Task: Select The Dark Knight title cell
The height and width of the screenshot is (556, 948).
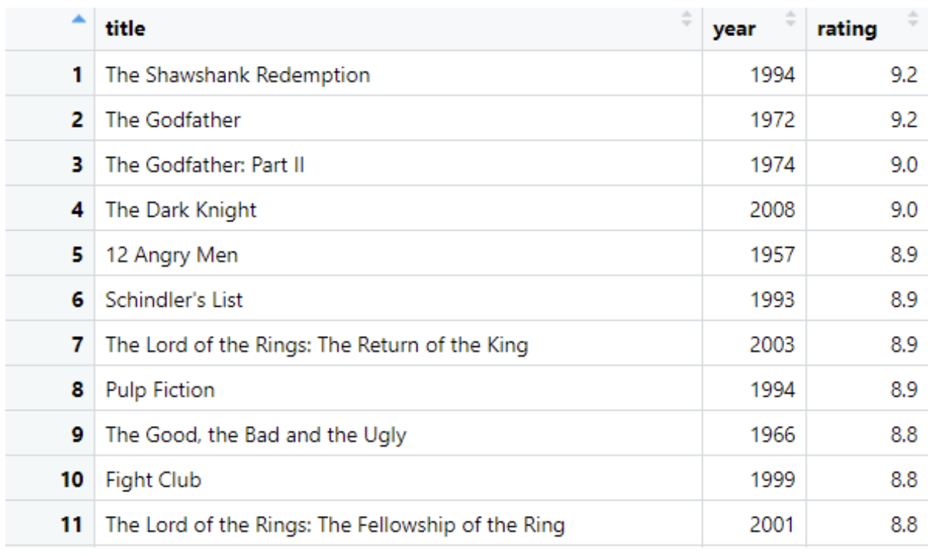Action: click(x=181, y=210)
